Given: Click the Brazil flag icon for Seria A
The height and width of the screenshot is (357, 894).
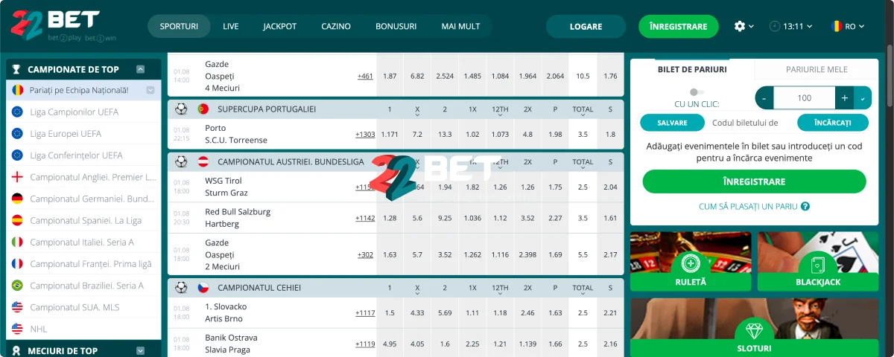Looking at the screenshot, I should point(17,286).
